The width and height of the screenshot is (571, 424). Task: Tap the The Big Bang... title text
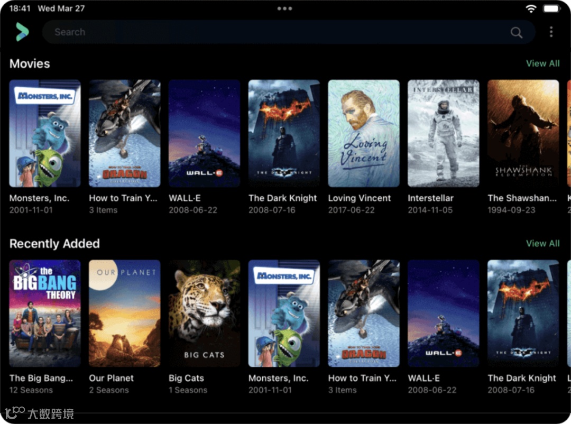click(41, 378)
